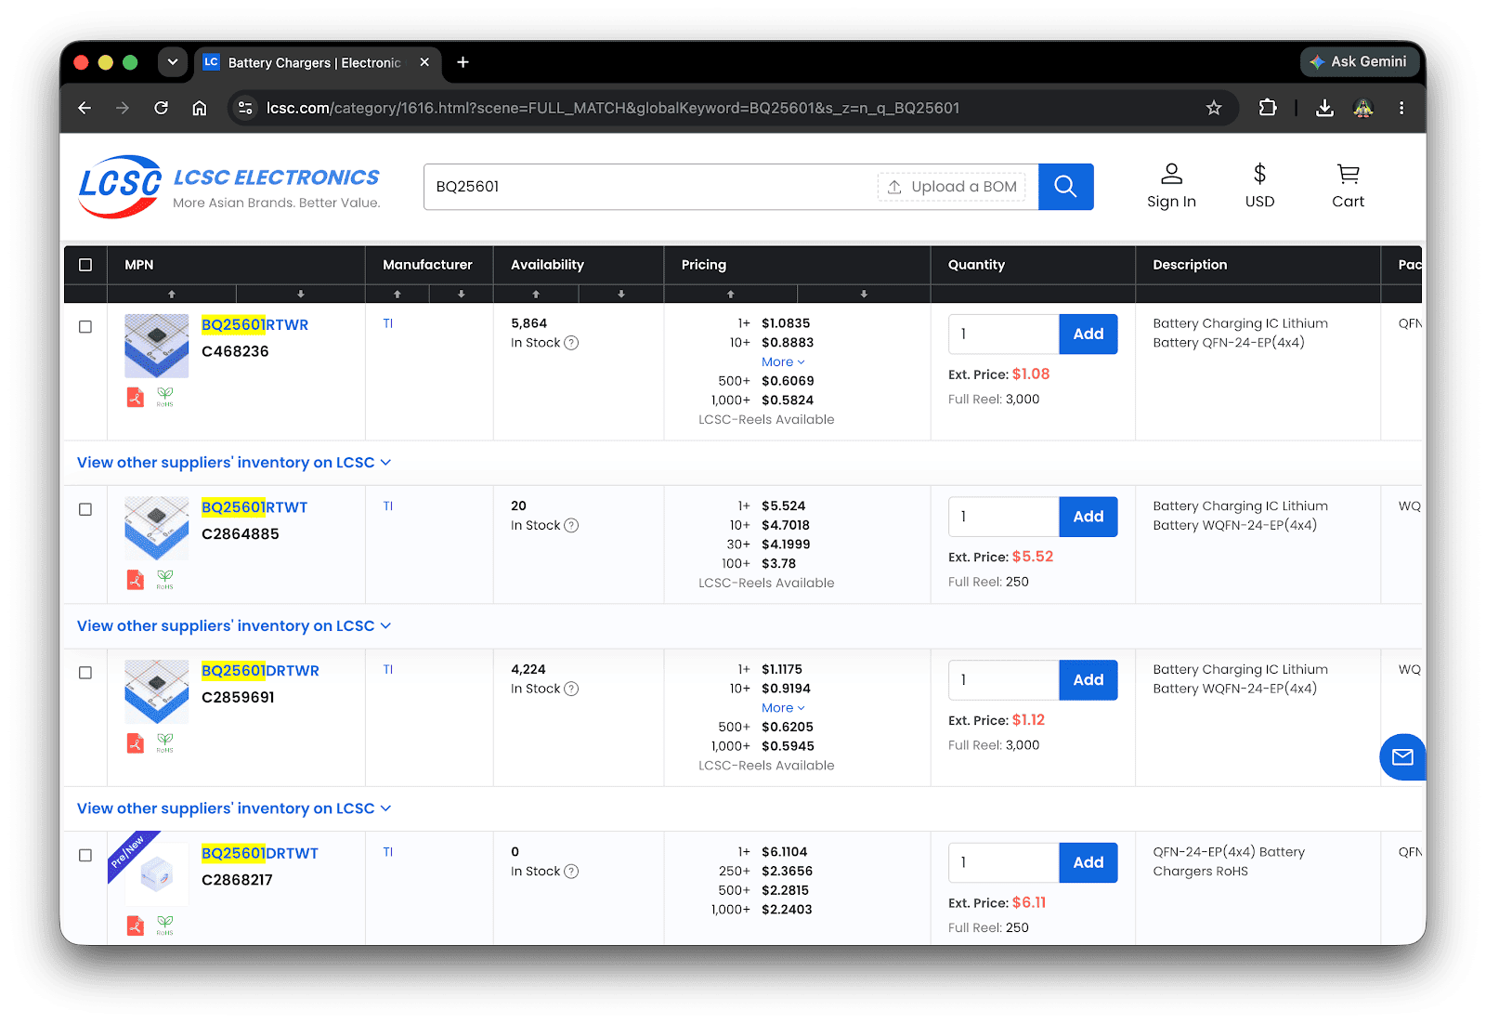Select the BQ25601DRTWR row checkbox
Screen dimensions: 1486x1024
85,673
